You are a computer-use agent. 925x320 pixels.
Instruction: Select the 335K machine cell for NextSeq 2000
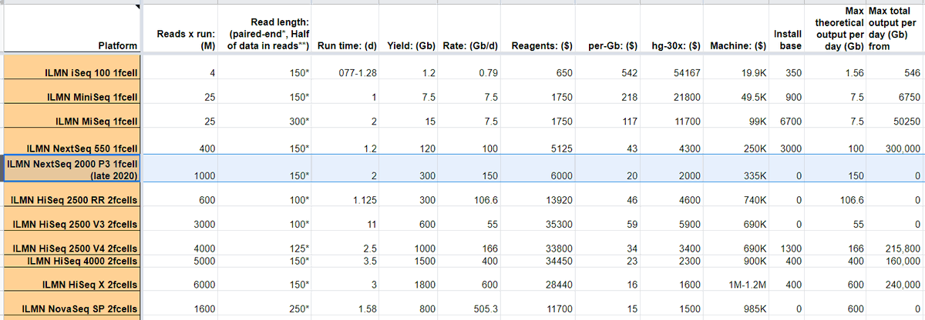click(x=737, y=168)
